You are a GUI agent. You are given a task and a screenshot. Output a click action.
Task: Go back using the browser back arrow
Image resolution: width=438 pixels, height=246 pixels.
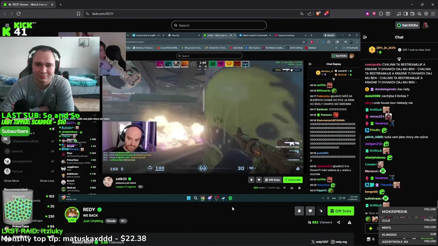click(x=5, y=14)
